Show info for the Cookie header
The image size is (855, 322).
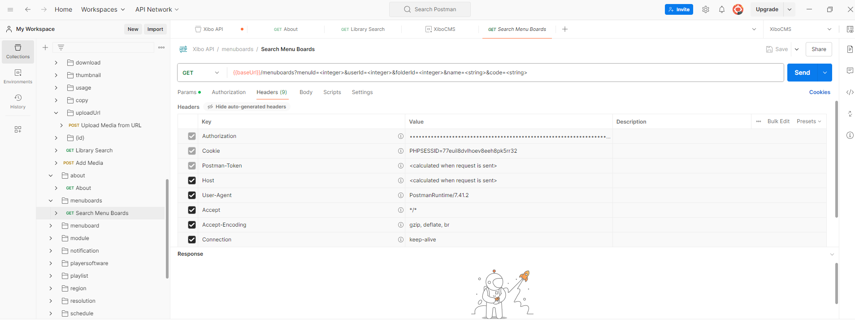click(401, 151)
